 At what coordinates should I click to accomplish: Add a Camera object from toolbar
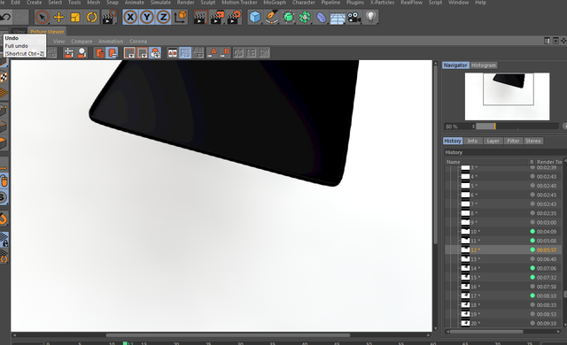click(354, 17)
